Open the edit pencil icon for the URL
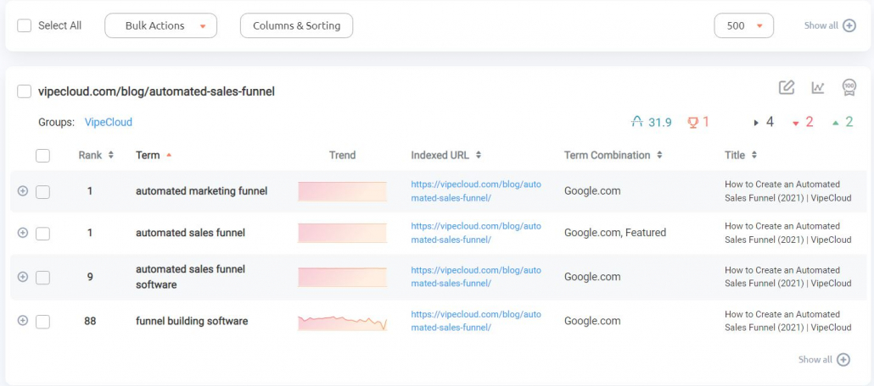The image size is (874, 386). point(787,87)
